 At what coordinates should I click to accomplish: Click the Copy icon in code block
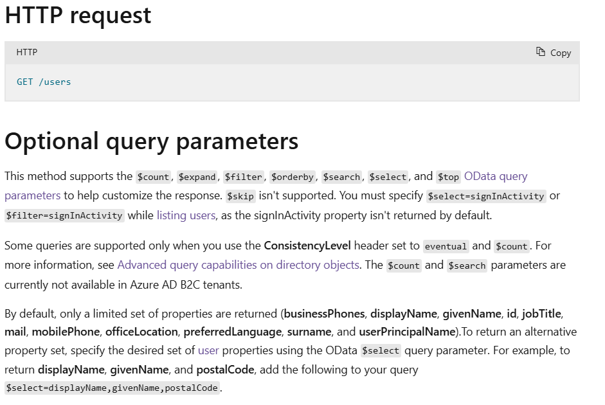click(x=540, y=51)
